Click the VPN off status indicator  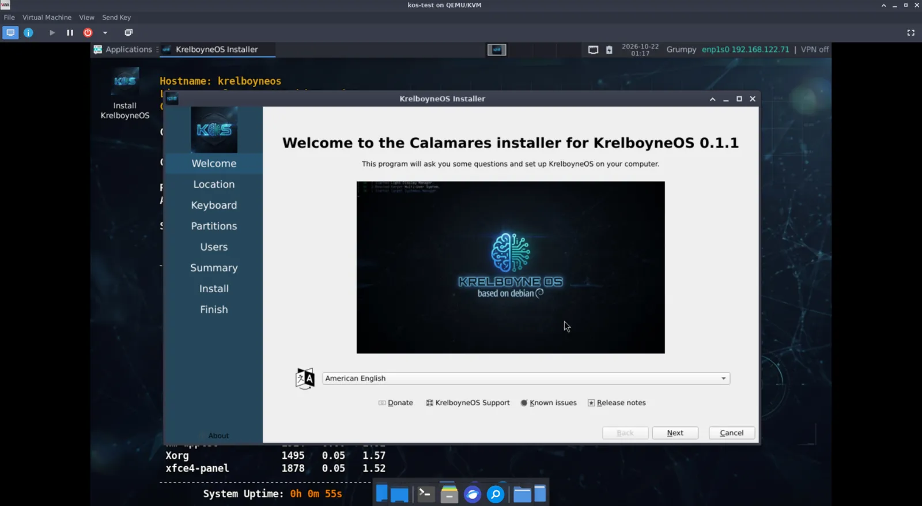815,50
